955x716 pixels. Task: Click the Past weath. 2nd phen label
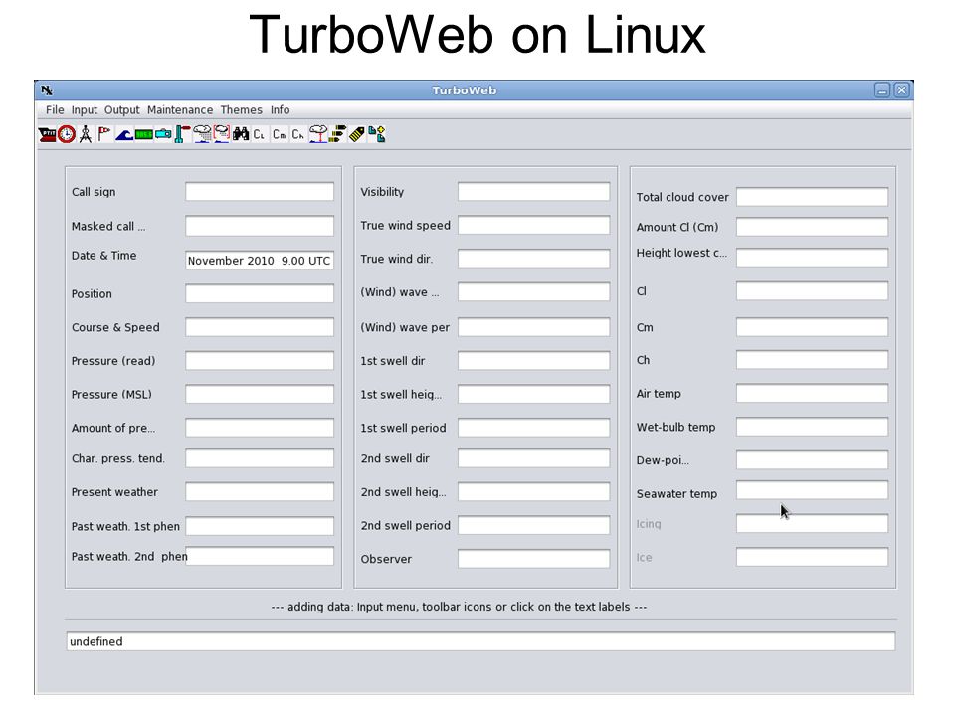(x=129, y=557)
